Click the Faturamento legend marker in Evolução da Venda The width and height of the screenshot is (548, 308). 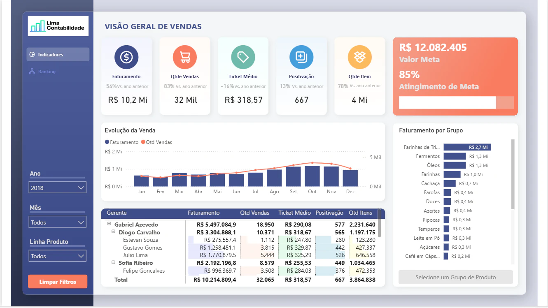point(107,142)
